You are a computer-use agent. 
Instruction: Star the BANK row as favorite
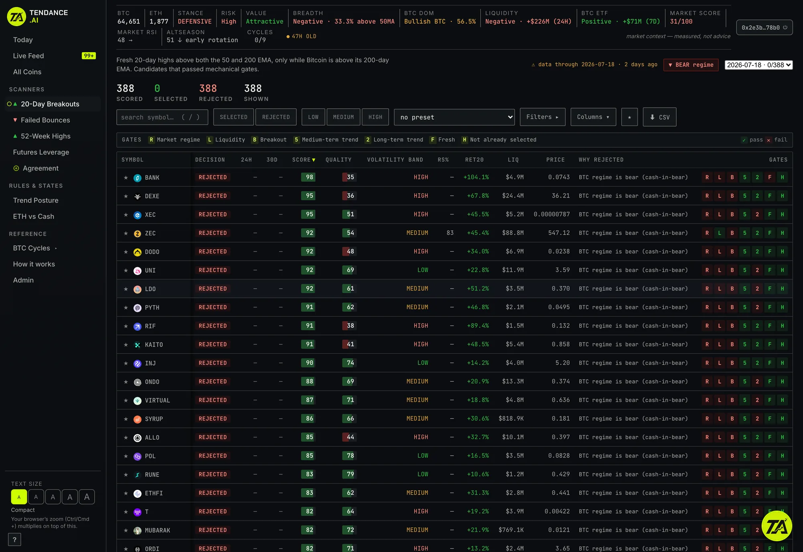coord(126,178)
